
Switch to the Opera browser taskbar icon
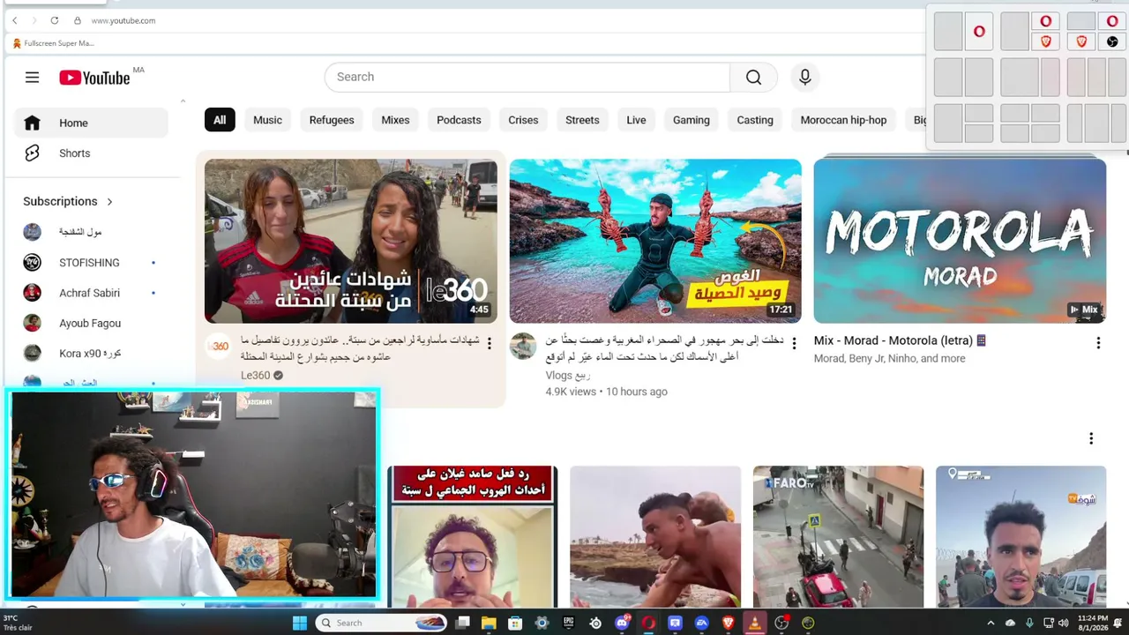(648, 623)
